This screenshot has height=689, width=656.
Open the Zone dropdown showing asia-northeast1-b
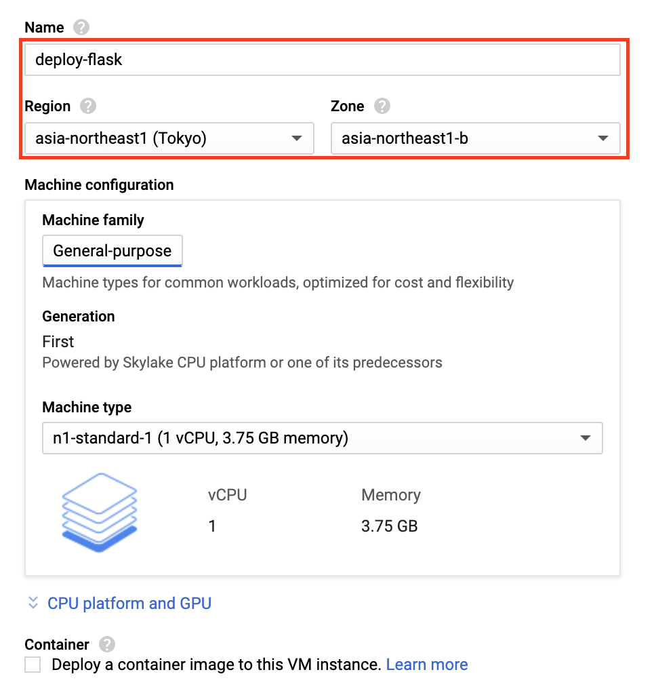[476, 138]
